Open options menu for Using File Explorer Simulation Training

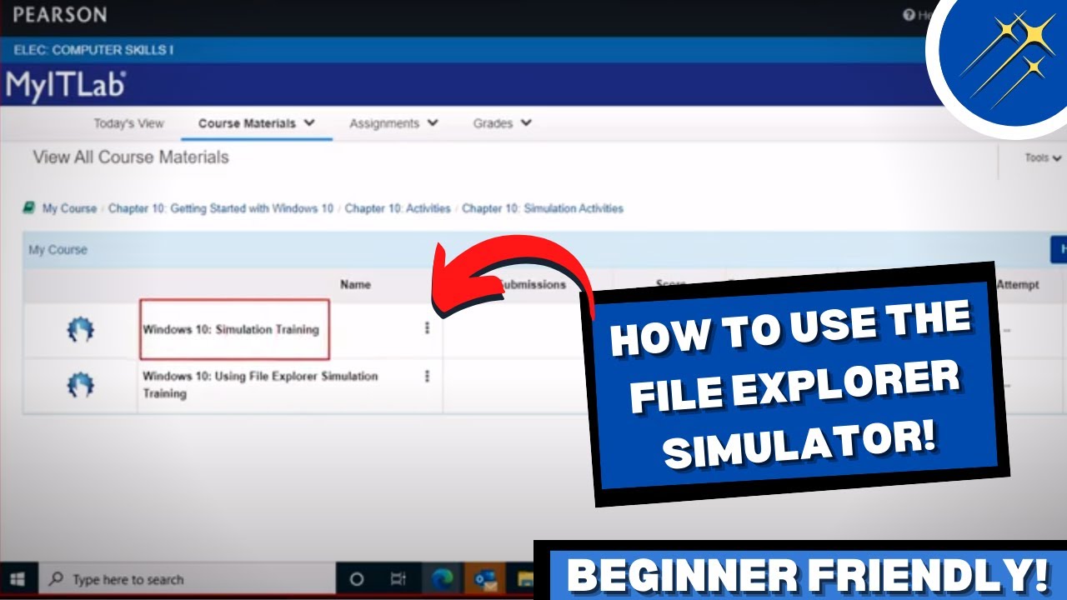coord(427,376)
